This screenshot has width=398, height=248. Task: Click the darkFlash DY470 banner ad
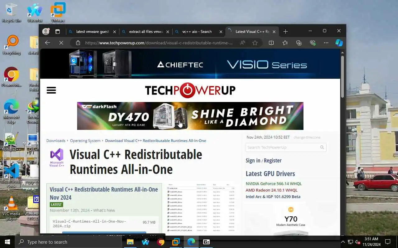190,116
